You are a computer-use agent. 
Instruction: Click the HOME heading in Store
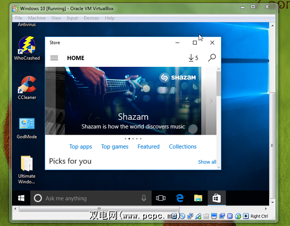76,58
